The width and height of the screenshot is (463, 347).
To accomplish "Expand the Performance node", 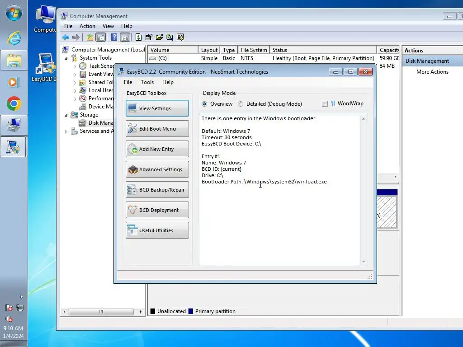I will [x=75, y=99].
